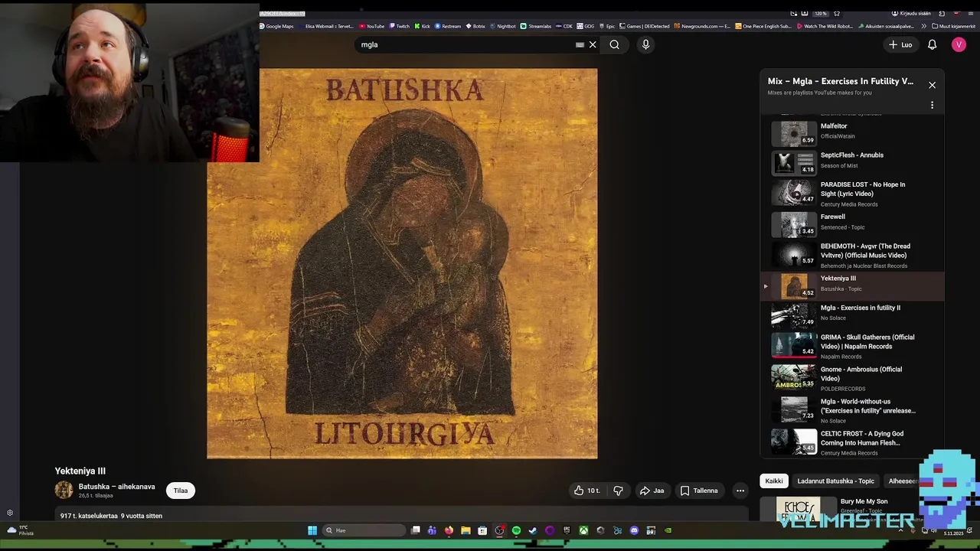This screenshot has height=551, width=980.
Task: Open more actions below the video
Action: 740,491
